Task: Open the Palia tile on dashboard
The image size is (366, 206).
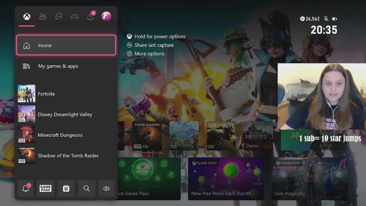Action: (x=184, y=136)
